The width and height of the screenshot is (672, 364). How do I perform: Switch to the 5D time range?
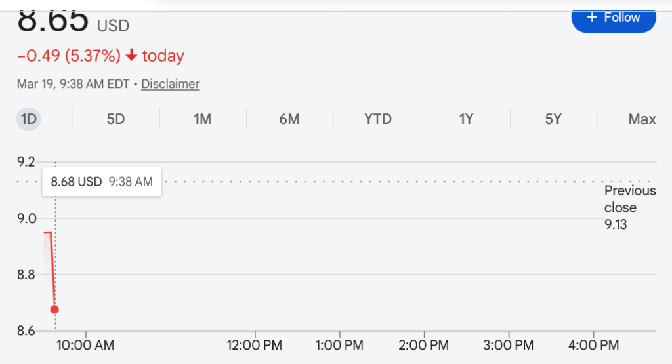[x=115, y=119]
